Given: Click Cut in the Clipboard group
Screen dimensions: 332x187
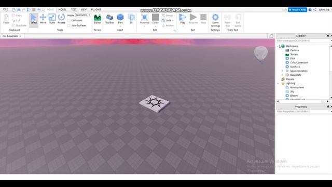Looking at the screenshot, I should pyautogui.click(x=16, y=21).
